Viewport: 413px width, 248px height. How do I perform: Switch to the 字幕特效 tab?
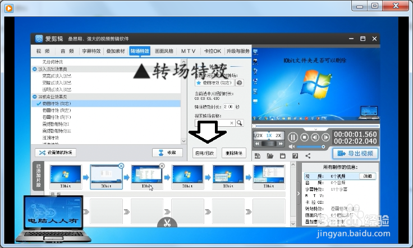coord(91,51)
